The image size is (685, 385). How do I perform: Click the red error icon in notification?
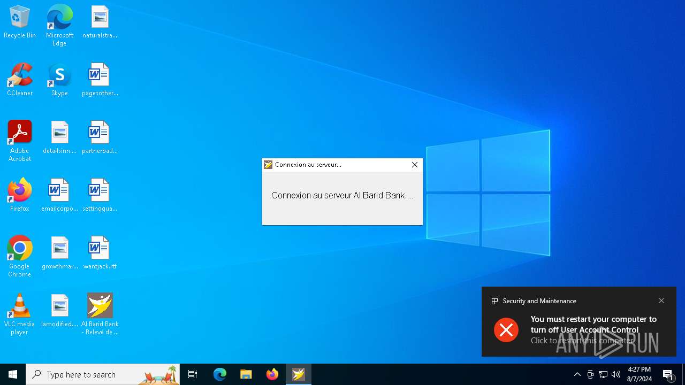coord(506,329)
